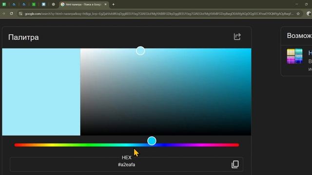Switch to the first blue triangle pinned tab

[x=14, y=4]
